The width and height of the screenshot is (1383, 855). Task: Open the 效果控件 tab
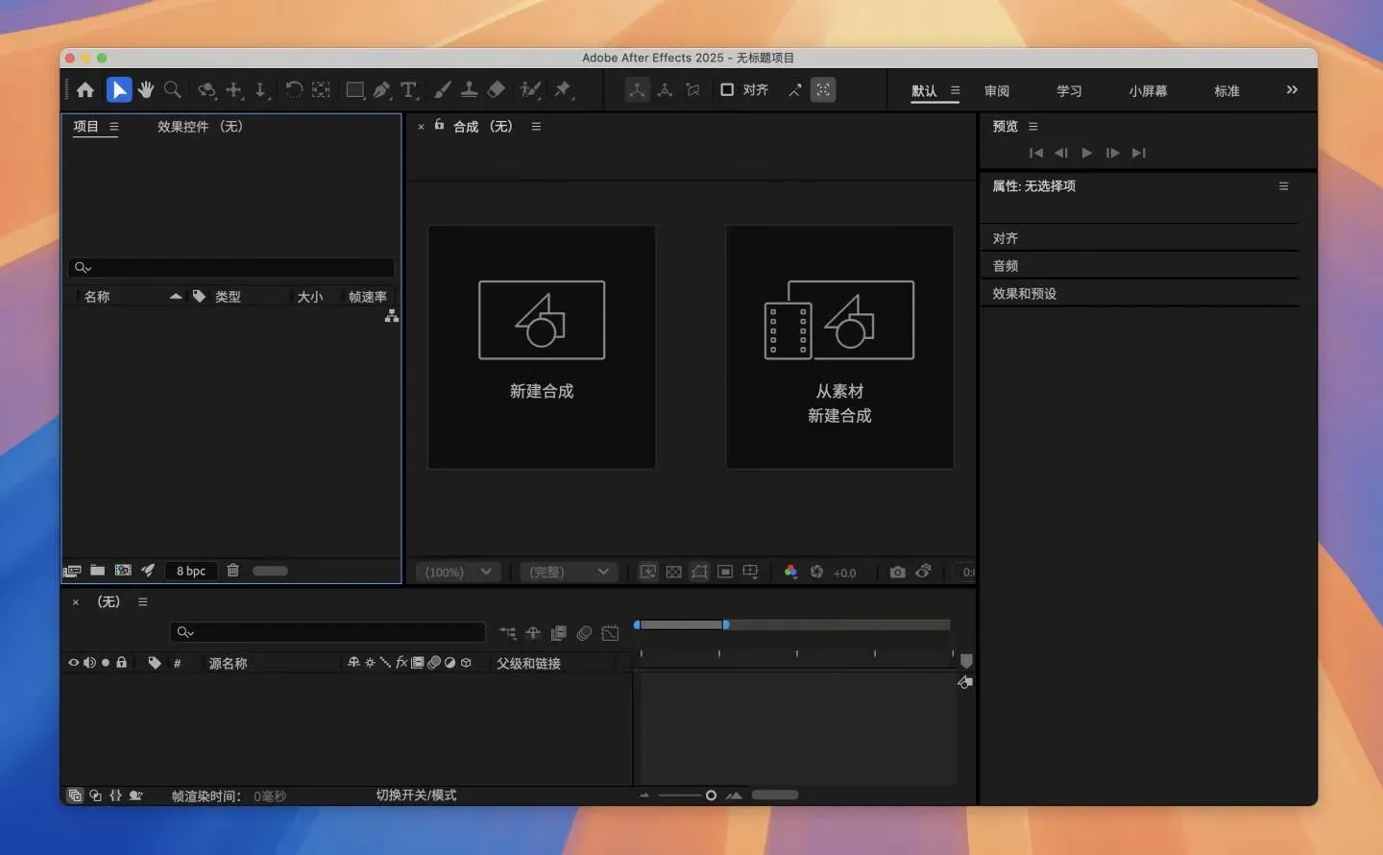(x=200, y=127)
